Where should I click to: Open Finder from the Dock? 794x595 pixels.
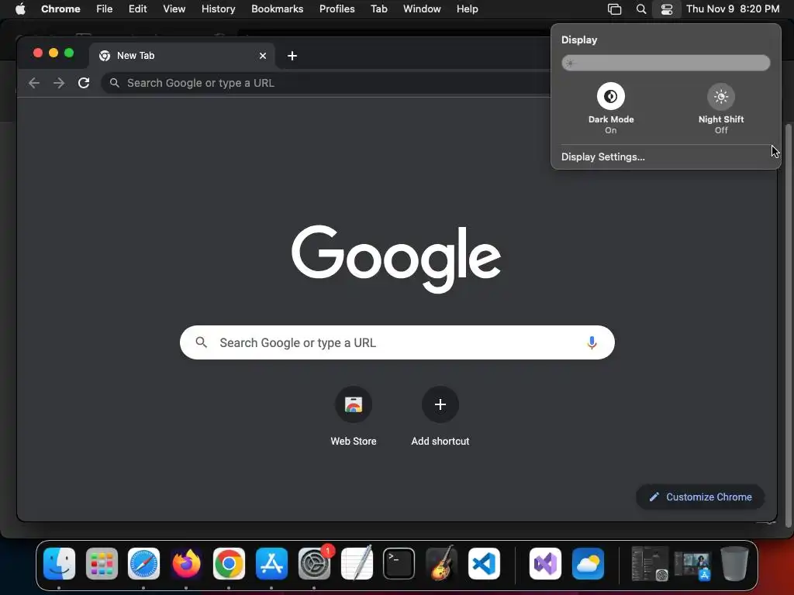(x=59, y=564)
